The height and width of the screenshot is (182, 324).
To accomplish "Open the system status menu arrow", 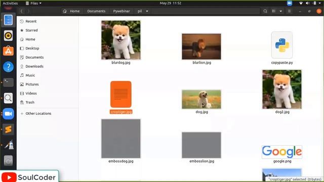I will tap(320, 3).
